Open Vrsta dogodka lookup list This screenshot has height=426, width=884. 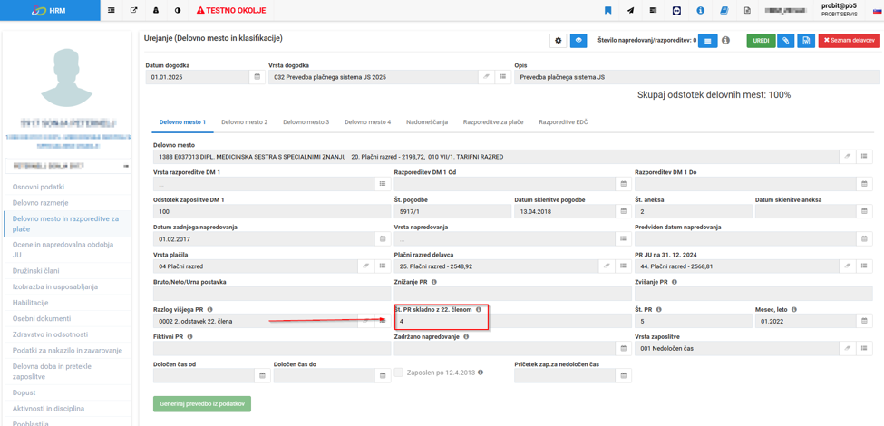(x=501, y=77)
